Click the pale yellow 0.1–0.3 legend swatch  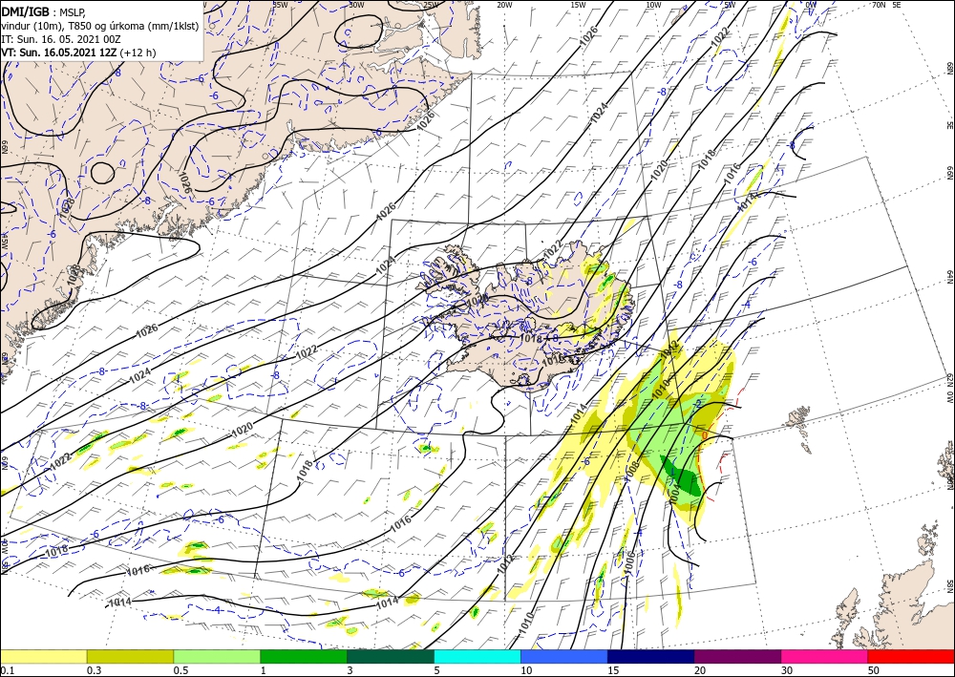coord(43,656)
